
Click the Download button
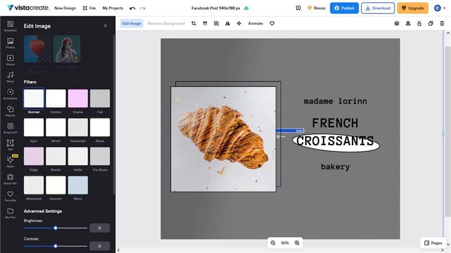pos(378,8)
